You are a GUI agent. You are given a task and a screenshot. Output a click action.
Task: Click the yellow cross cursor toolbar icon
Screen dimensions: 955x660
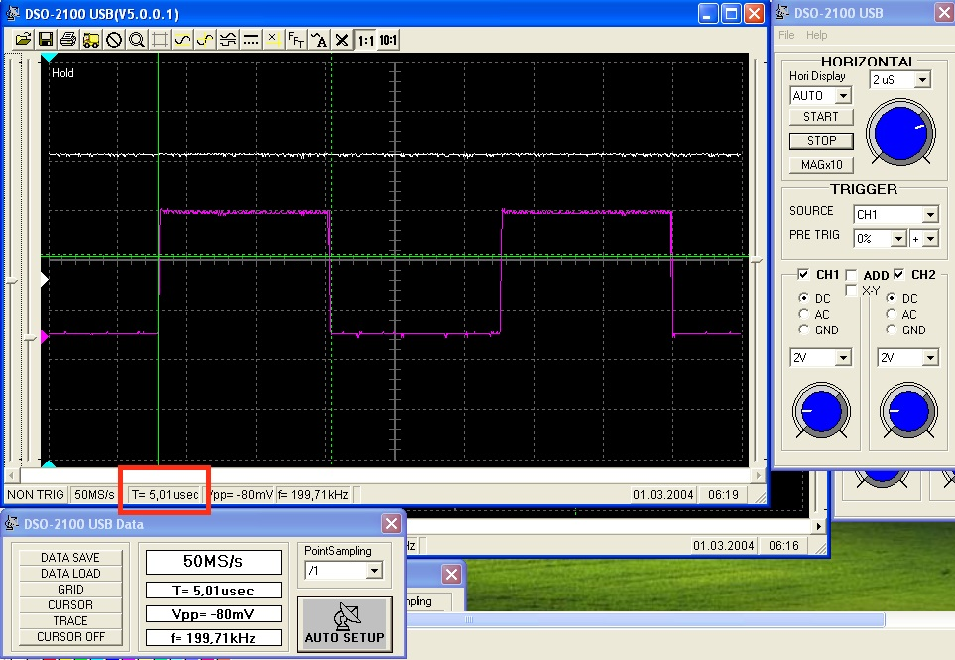pyautogui.click(x=274, y=40)
